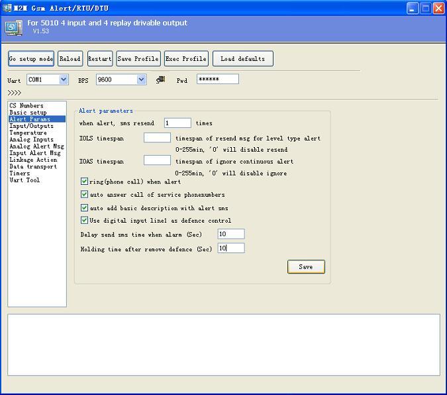The width and height of the screenshot is (447, 395).
Task: Click the Exec Profile button
Action: pyautogui.click(x=186, y=59)
